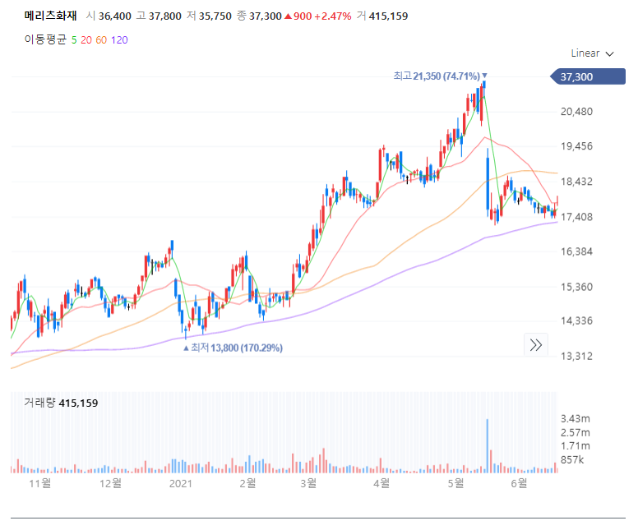Click the red up-triangle change indicator 900

click(298, 16)
